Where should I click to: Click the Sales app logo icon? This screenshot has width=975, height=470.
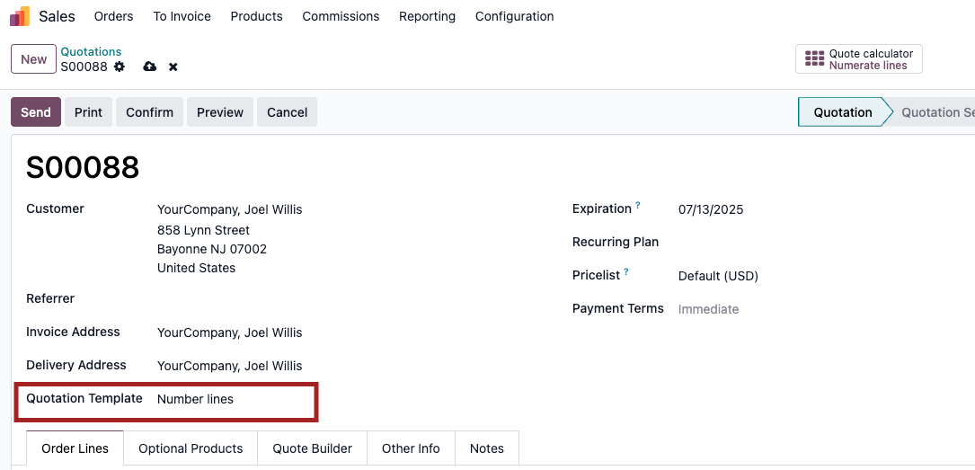(20, 16)
